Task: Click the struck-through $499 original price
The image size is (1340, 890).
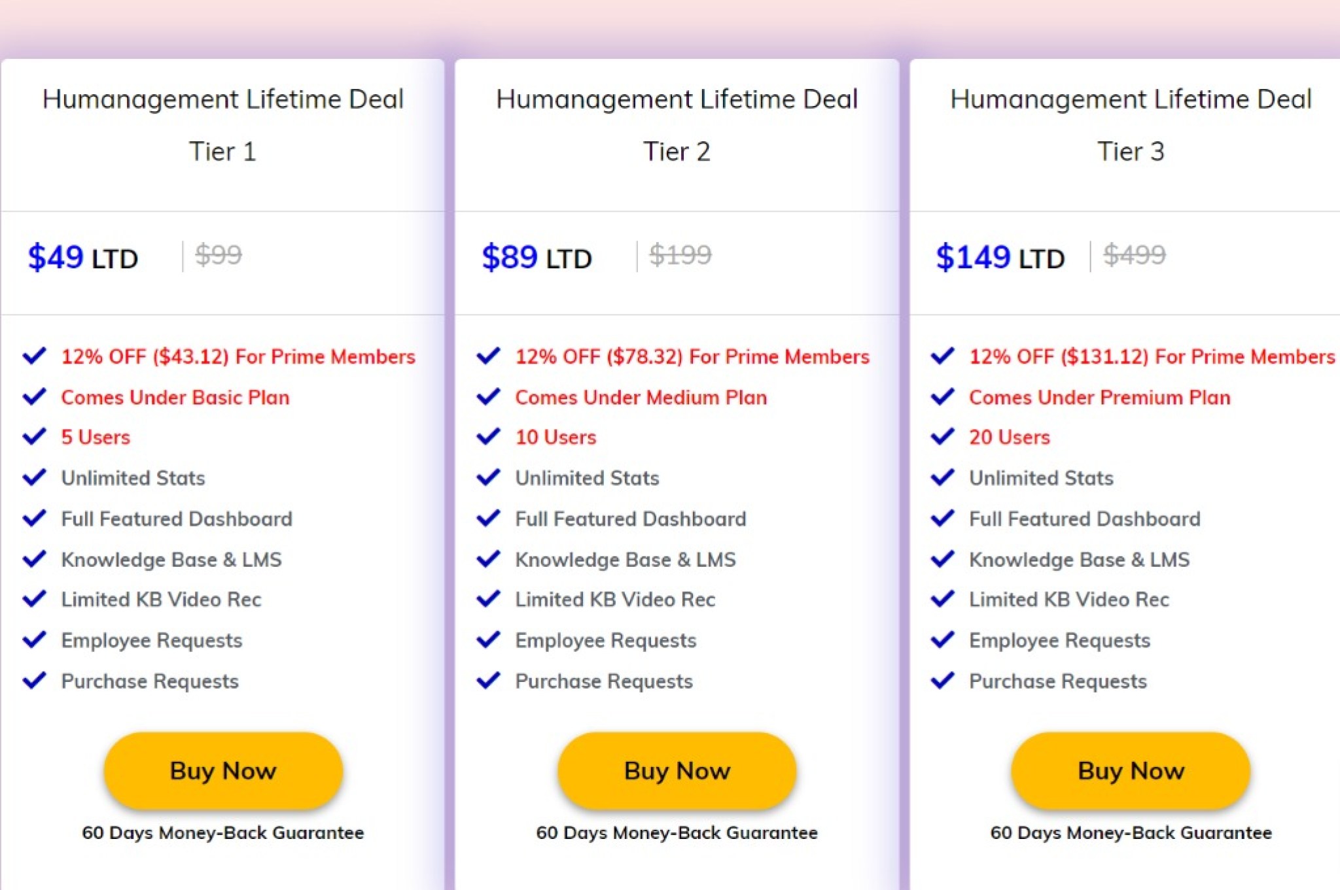Action: [x=1135, y=254]
